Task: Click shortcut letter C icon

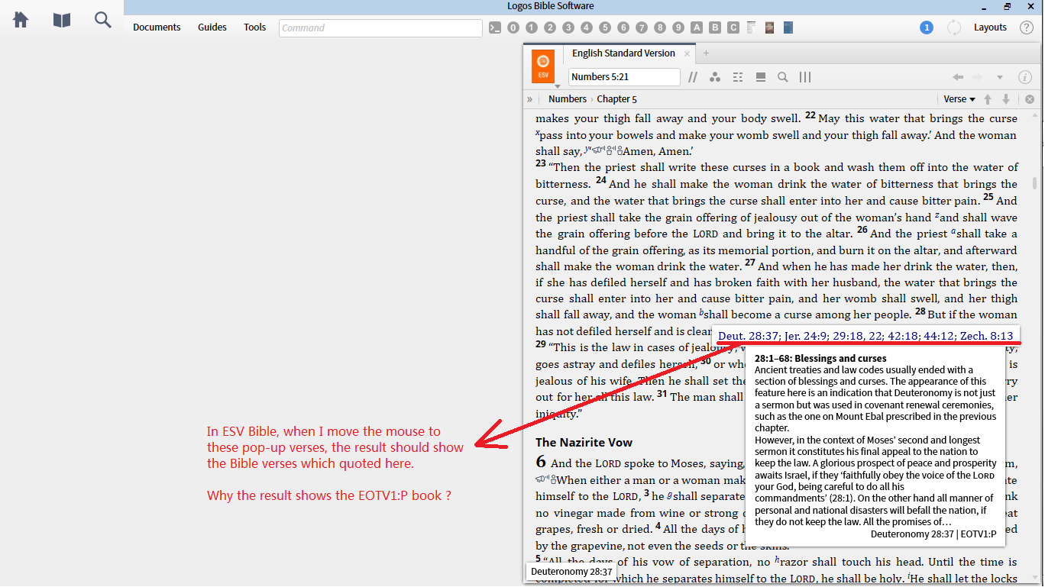Action: pos(733,27)
